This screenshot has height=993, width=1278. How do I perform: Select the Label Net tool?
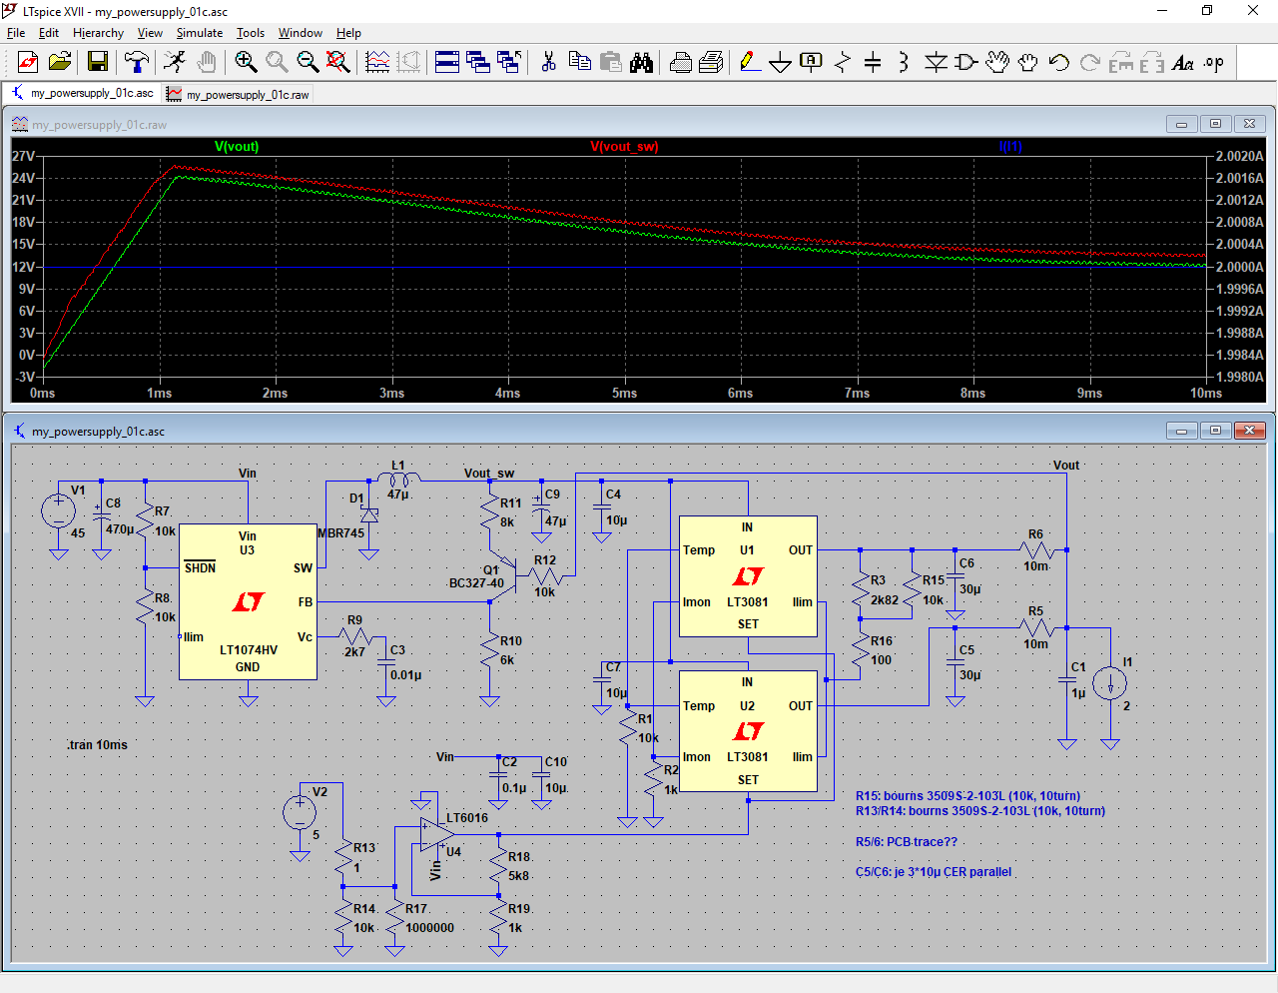(x=812, y=62)
